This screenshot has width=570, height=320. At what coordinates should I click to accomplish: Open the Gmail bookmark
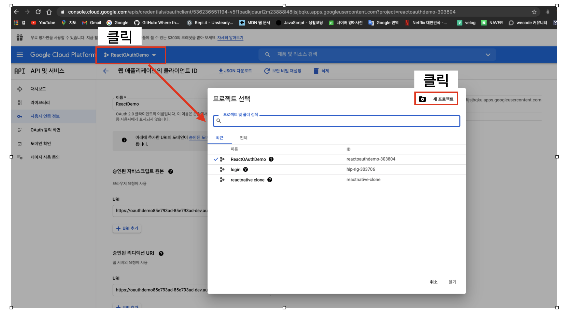tap(92, 23)
